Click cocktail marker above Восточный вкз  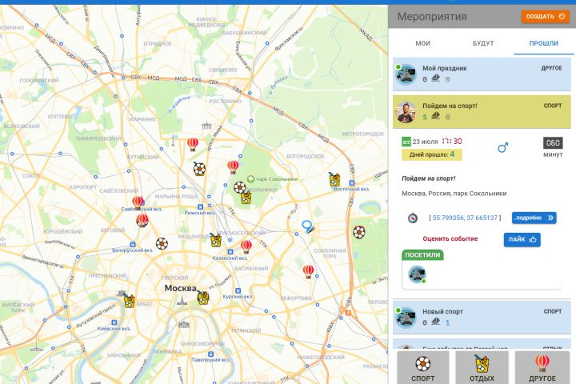(x=334, y=179)
